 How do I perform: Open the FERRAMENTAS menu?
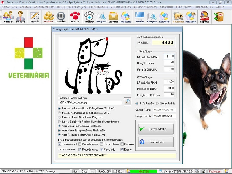(x=204, y=7)
